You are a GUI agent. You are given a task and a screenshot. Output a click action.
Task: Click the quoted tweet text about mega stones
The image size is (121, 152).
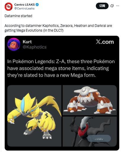pyautogui.click(x=61, y=68)
